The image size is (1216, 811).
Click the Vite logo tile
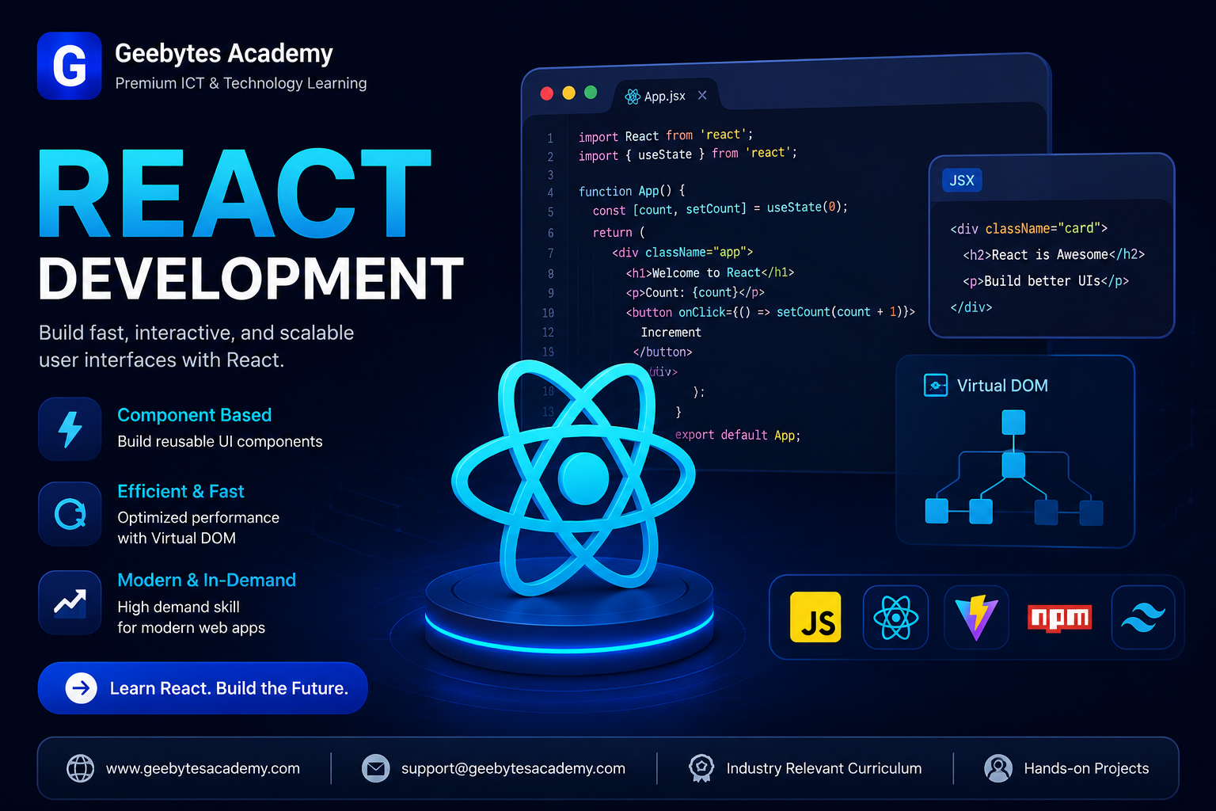[x=977, y=617]
